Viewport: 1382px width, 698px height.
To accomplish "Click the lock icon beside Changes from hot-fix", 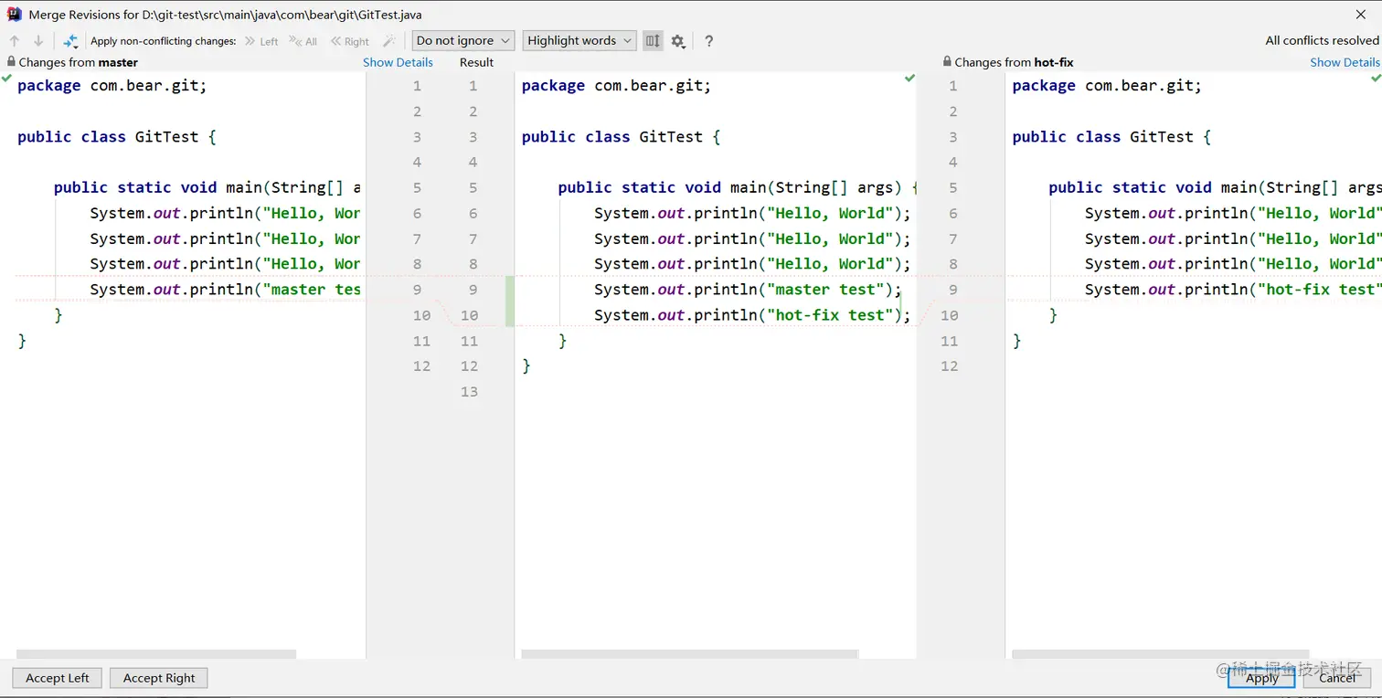I will click(947, 62).
